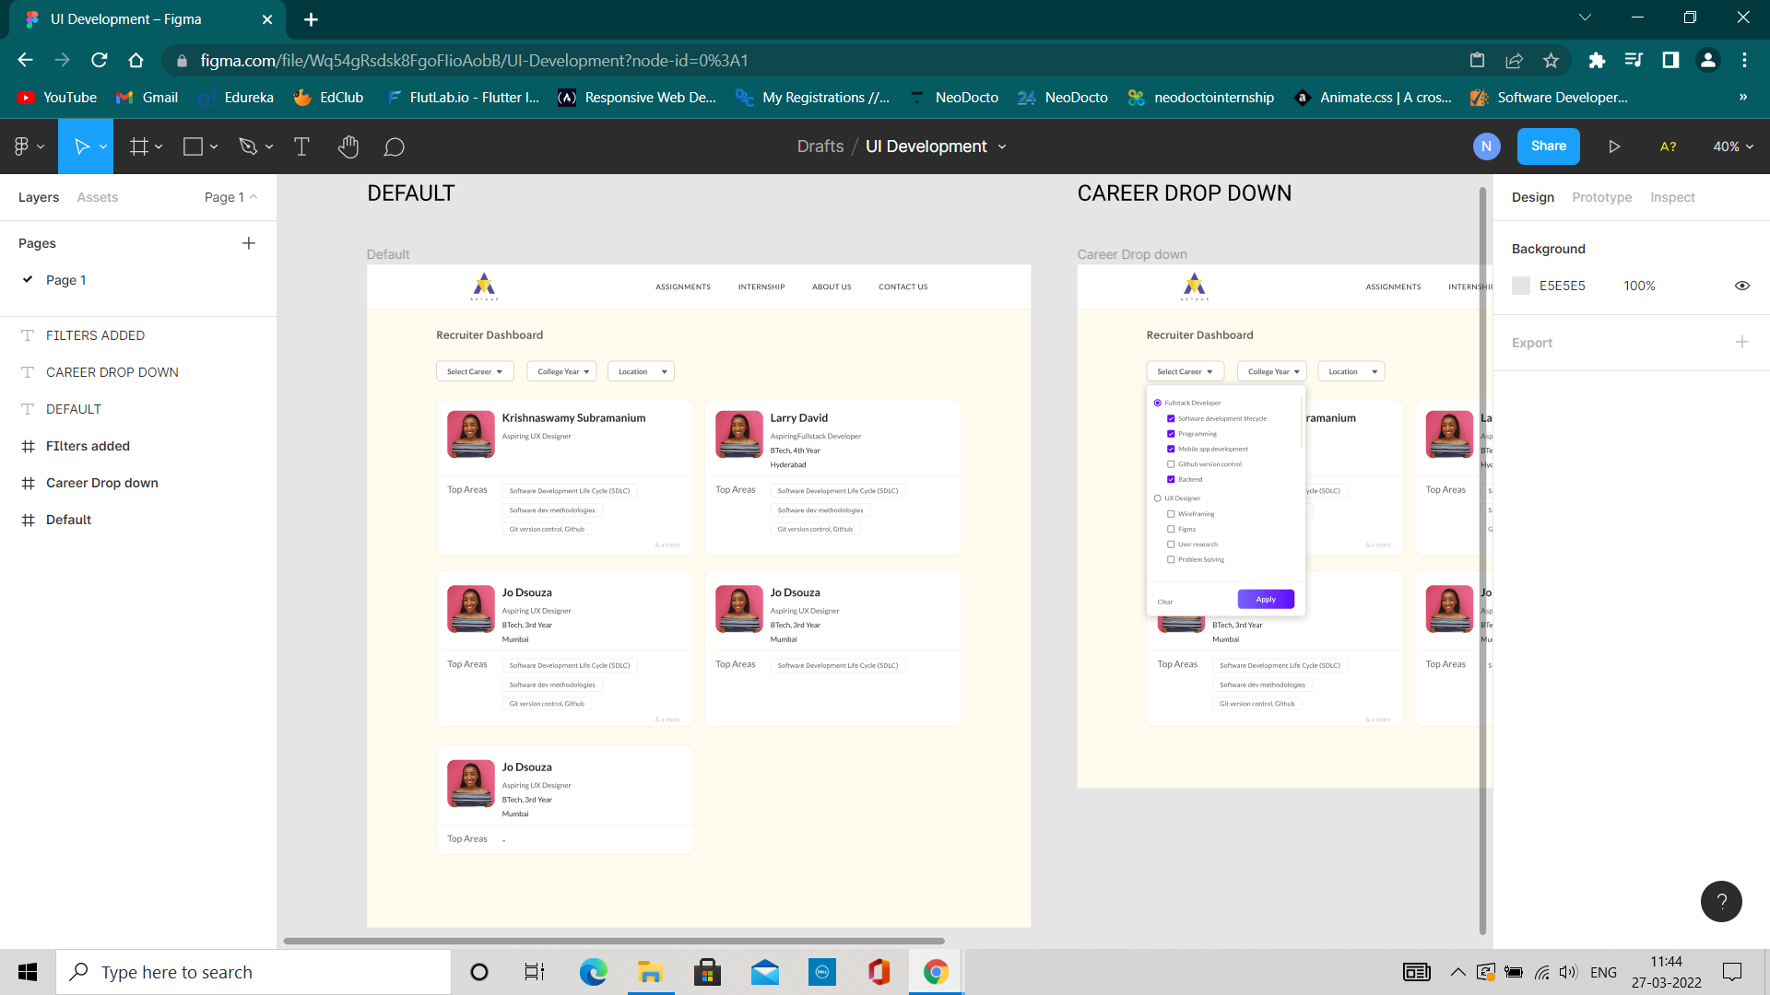Open the Drafts breadcrumb link

[820, 146]
